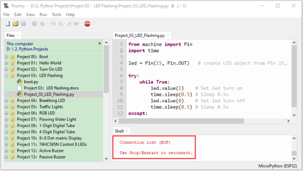303x171 pixels.
Task: Select Project 11: 74HC595N Control 8 LEDs
Action: point(52,144)
